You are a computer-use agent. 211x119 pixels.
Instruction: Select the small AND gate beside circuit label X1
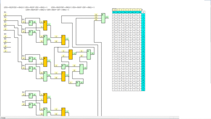[x=31, y=23]
